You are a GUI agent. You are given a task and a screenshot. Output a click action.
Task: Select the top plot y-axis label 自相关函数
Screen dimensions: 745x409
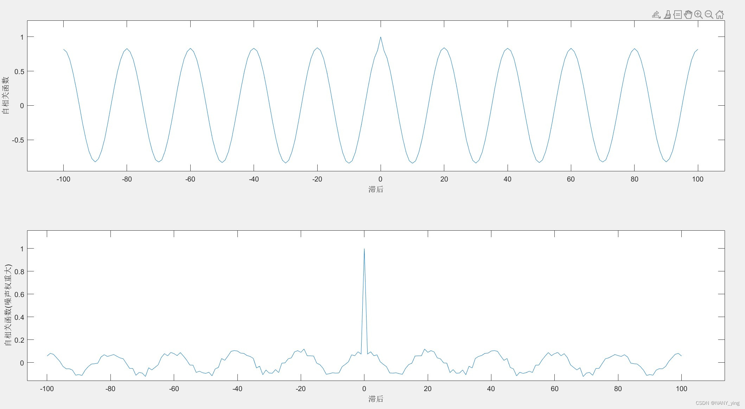pyautogui.click(x=6, y=95)
